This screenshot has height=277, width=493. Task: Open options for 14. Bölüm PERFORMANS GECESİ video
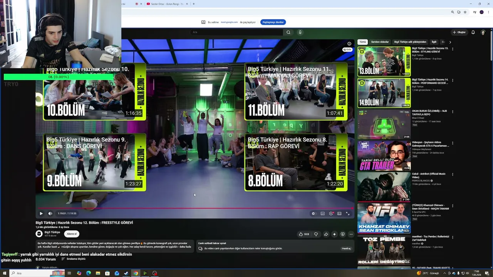coord(453,80)
